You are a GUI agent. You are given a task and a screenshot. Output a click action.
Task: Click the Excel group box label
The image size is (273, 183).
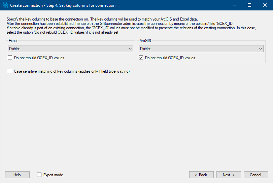click(13, 41)
